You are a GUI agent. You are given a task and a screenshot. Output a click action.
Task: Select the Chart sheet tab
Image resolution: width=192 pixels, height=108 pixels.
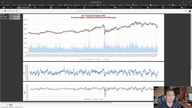[11, 105]
